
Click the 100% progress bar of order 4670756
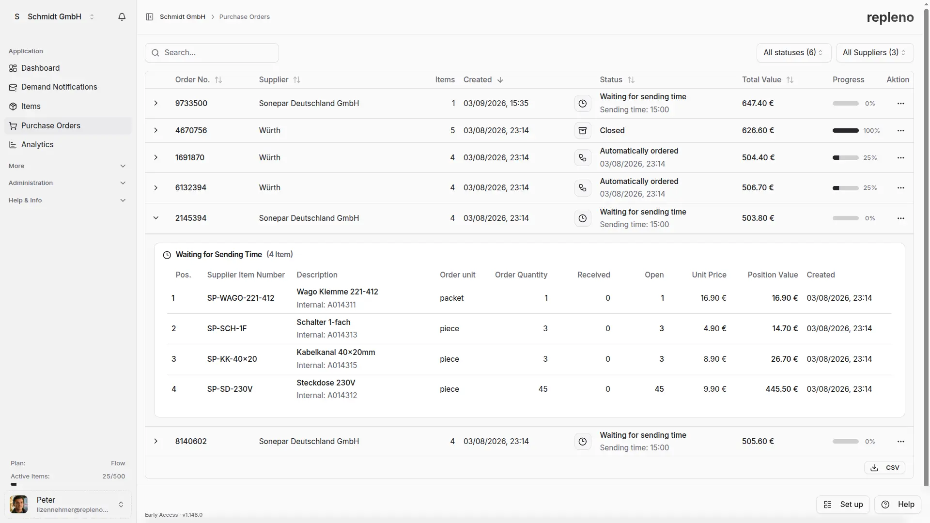[x=845, y=130]
